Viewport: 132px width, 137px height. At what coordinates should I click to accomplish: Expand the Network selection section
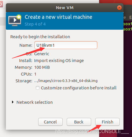(x=13, y=102)
